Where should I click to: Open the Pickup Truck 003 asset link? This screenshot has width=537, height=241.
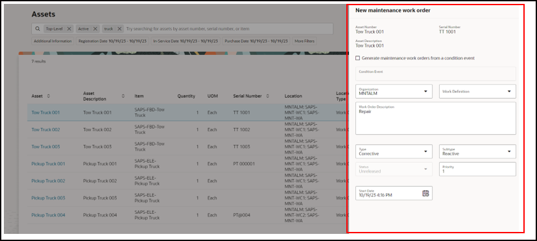tap(48, 198)
